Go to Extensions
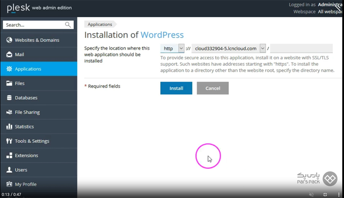The image size is (344, 198). pos(39,155)
